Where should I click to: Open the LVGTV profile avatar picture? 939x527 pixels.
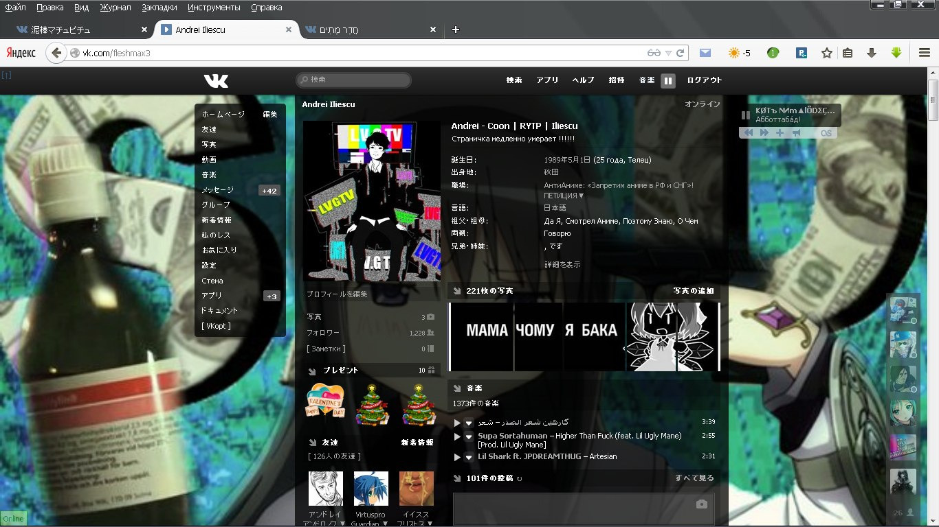(372, 201)
